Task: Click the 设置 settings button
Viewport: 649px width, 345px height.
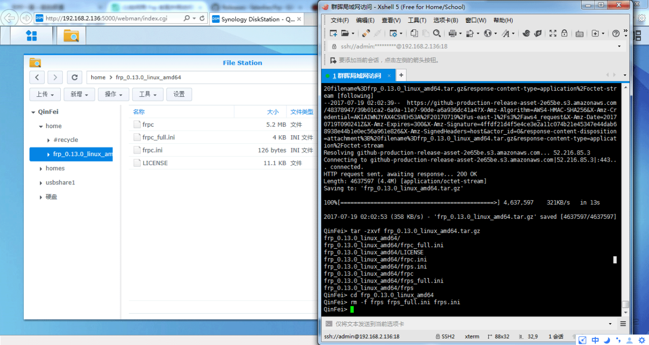Action: [179, 94]
